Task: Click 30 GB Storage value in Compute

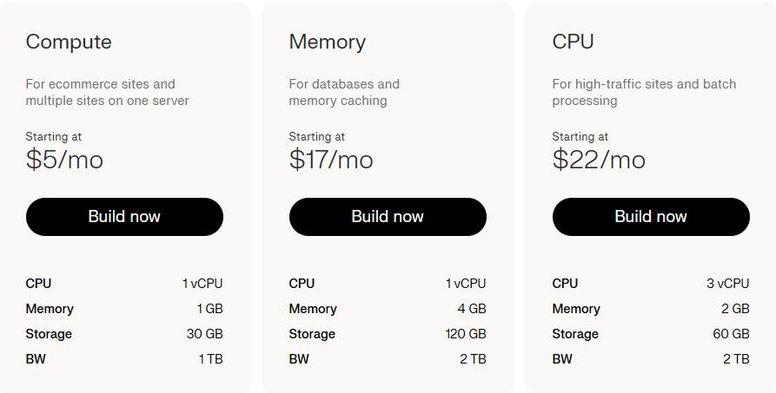Action: [204, 334]
